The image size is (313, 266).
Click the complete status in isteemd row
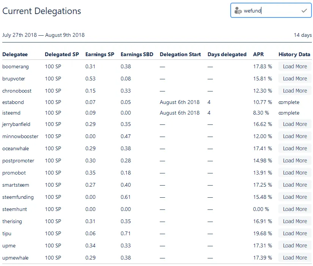click(x=289, y=113)
